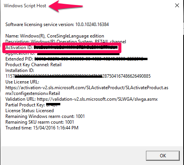Click the pink arrow pointing at title
This screenshot has height=165, width=184.
click(x=66, y=6)
